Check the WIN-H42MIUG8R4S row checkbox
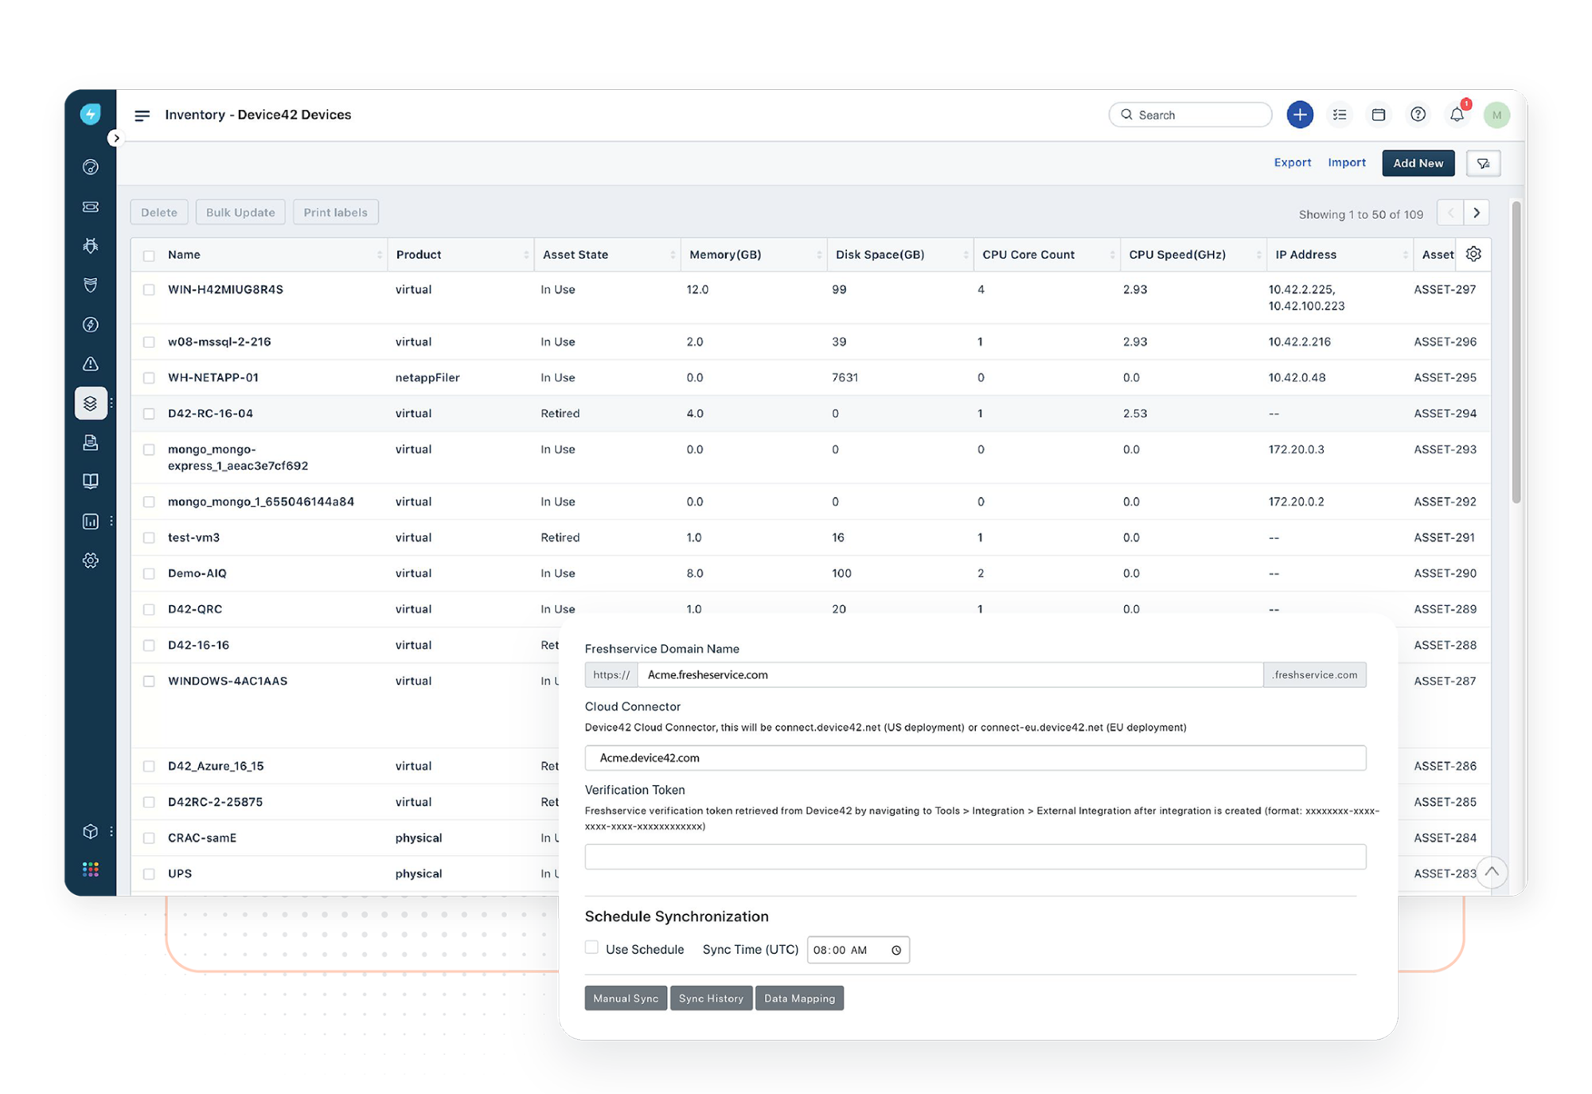1592x1094 pixels. click(x=149, y=290)
